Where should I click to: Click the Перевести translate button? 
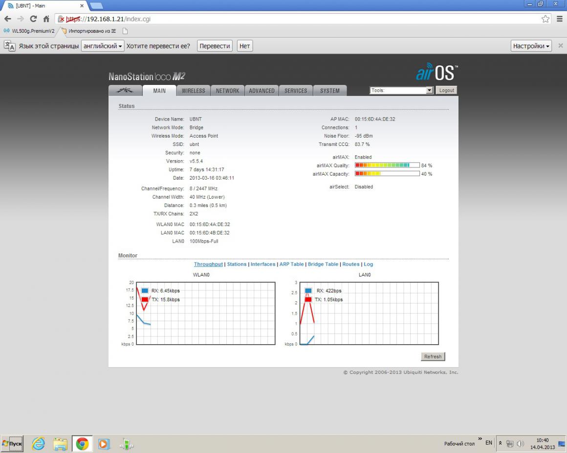(215, 46)
